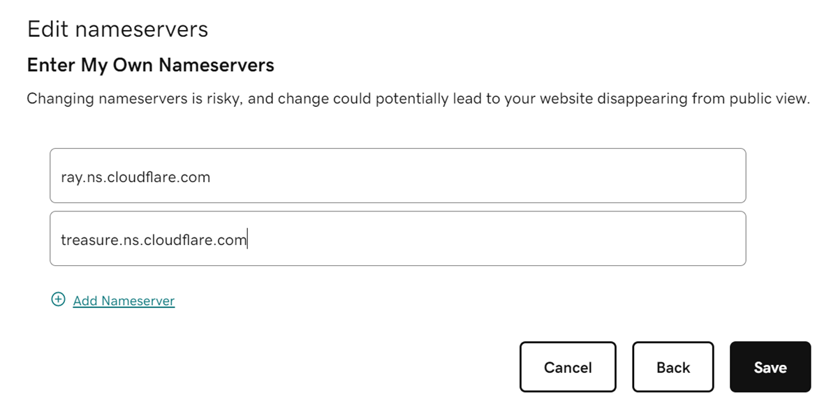Save the nameserver changes
Viewport: 838px width, 416px height.
[x=770, y=367]
